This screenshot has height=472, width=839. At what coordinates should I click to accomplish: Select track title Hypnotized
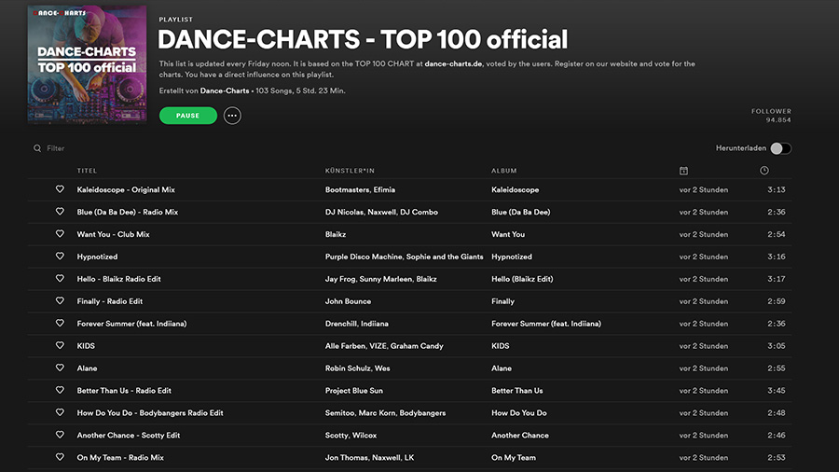(97, 257)
